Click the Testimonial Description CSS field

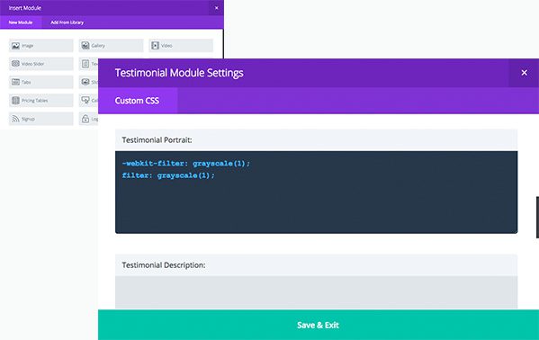point(316,292)
